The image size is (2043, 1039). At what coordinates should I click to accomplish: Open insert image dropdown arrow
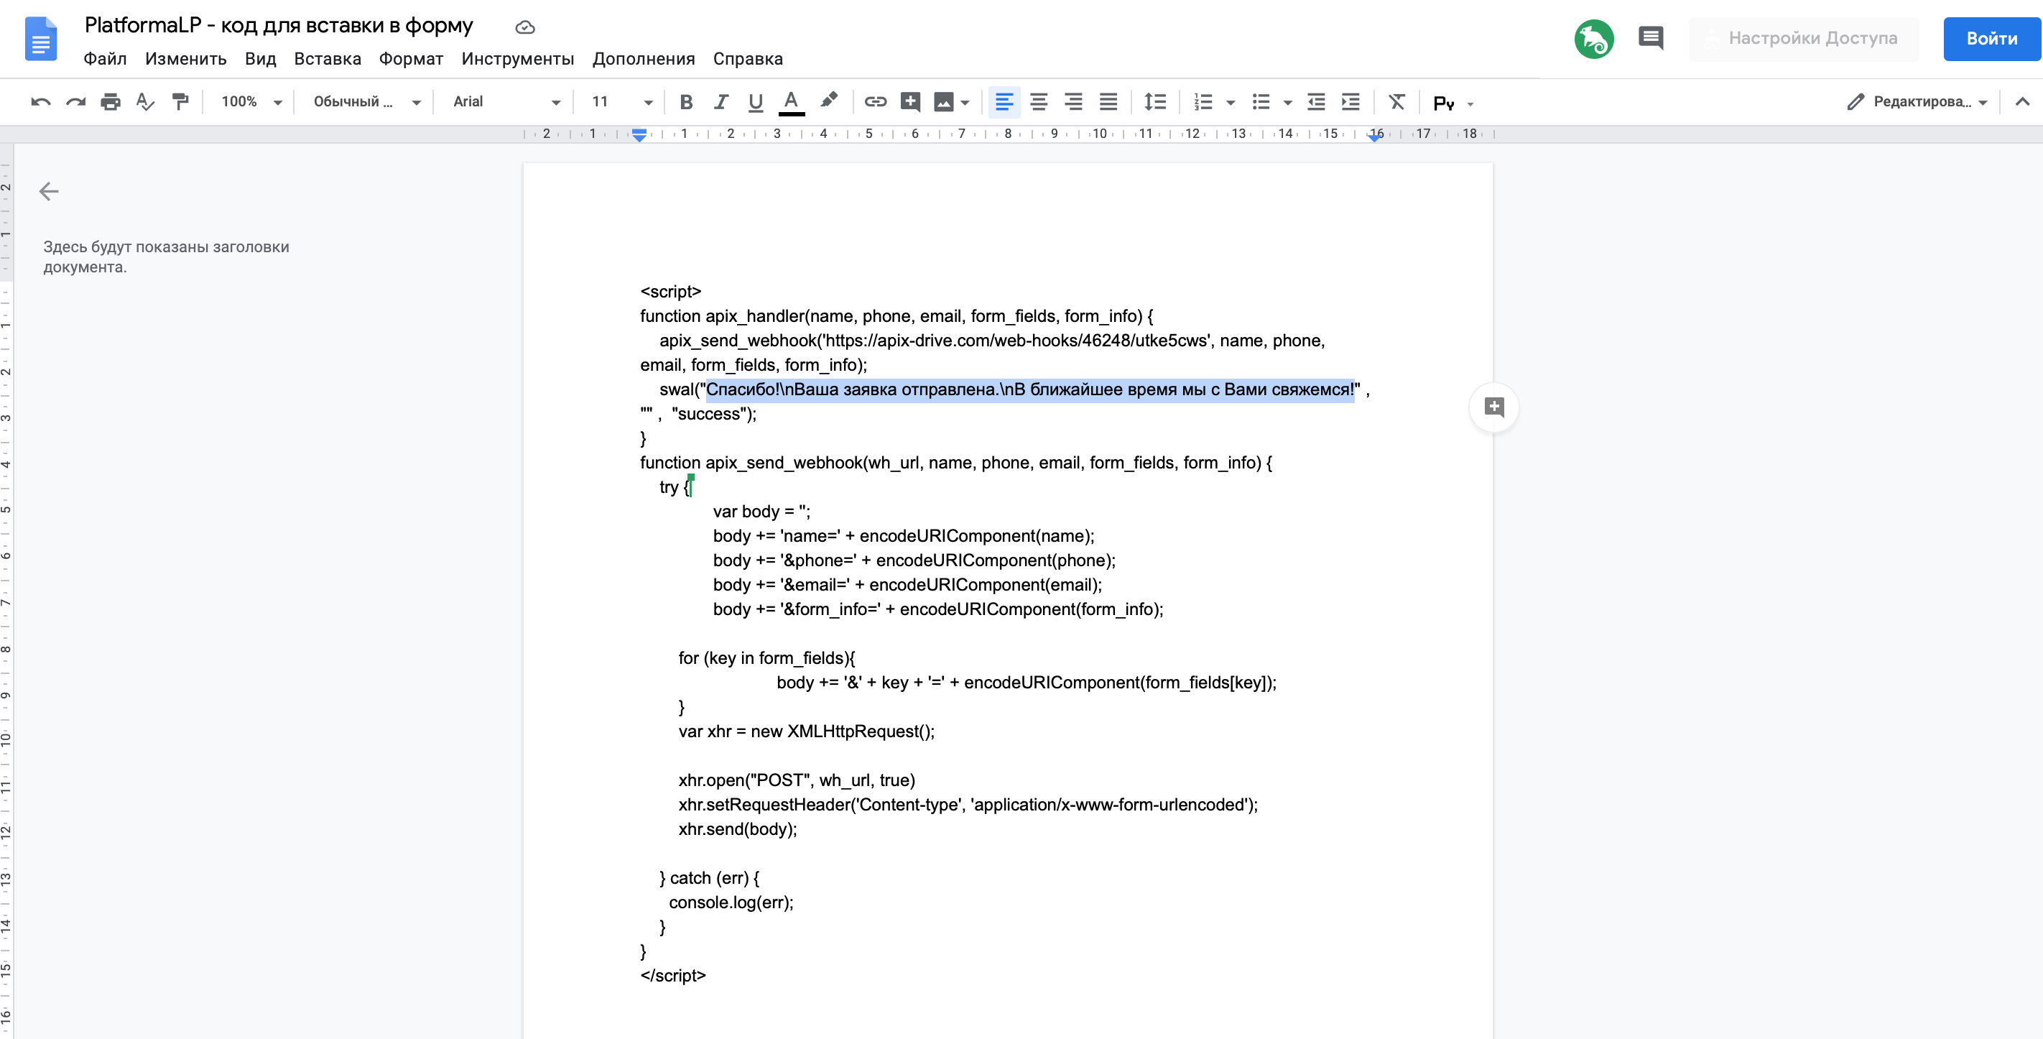pos(965,102)
